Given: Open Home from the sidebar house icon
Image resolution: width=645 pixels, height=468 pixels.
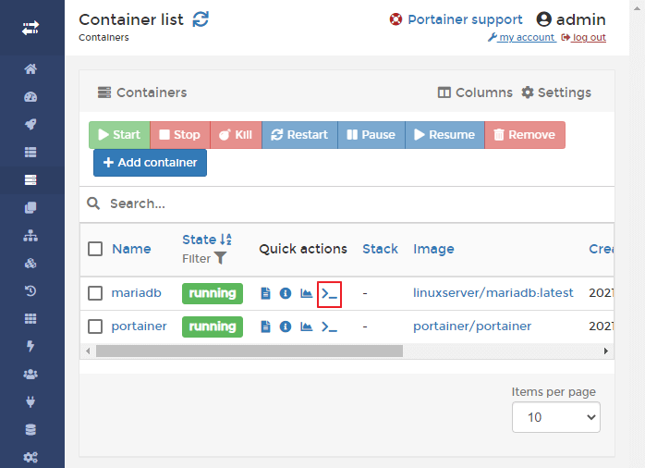Looking at the screenshot, I should pyautogui.click(x=30, y=68).
